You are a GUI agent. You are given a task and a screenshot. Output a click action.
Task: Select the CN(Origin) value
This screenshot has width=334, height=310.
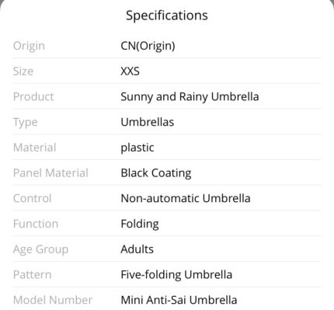pos(148,46)
